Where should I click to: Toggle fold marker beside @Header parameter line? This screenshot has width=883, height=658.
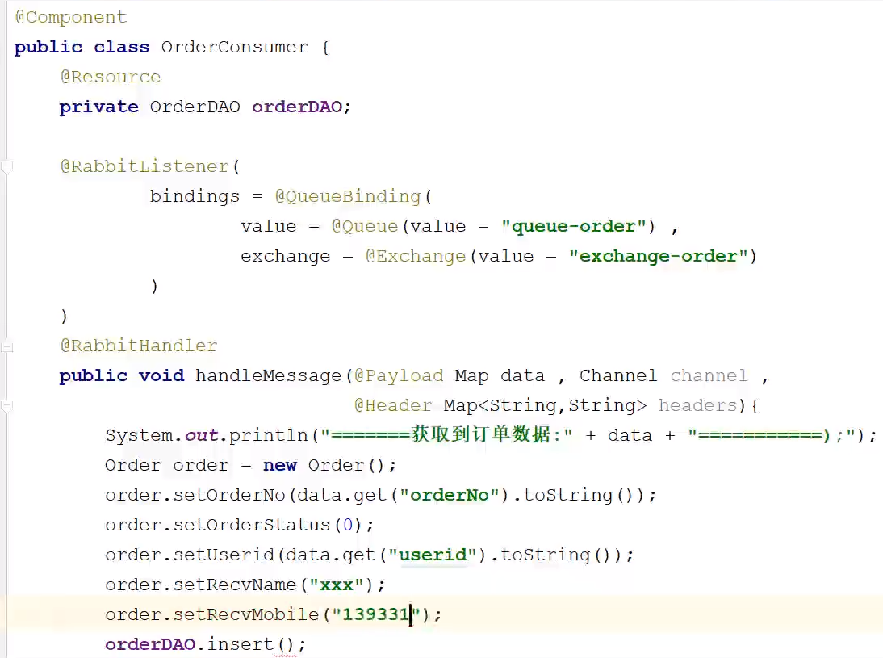6,405
